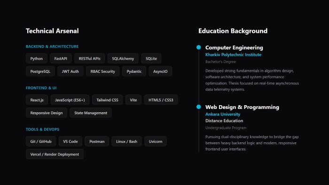Screen dimensions: 329x185
Task: Click the FastAPI skill badge
Action: click(x=61, y=58)
